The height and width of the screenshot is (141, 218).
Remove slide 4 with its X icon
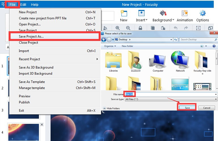[x=42, y=125]
